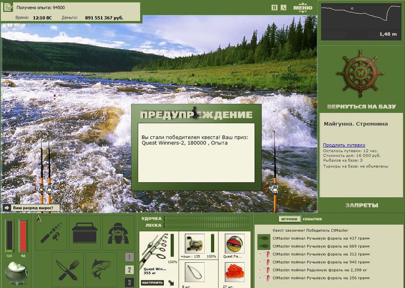The width and height of the screenshot is (405, 288).
Task: Click lure icon beside 312 грамм row
Action: [x=264, y=254]
